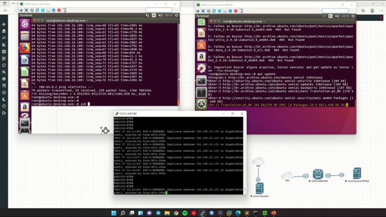
Task: Select Net cloud left of CISCO-ASR1000
Action: tap(287, 175)
